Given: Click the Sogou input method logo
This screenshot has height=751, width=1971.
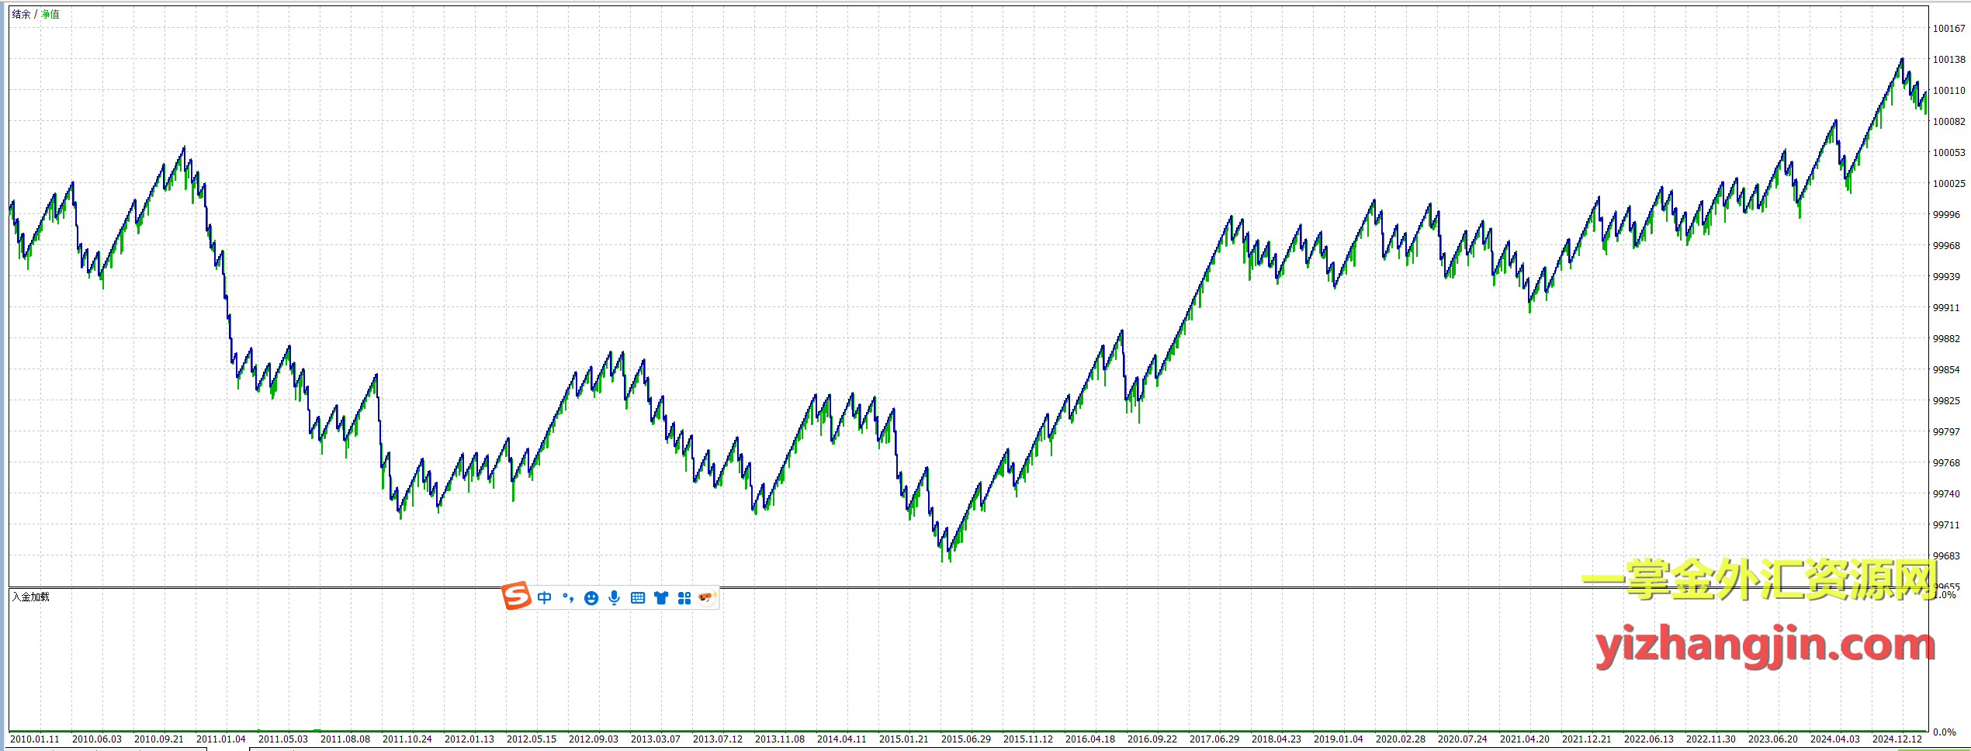Looking at the screenshot, I should click(x=516, y=596).
